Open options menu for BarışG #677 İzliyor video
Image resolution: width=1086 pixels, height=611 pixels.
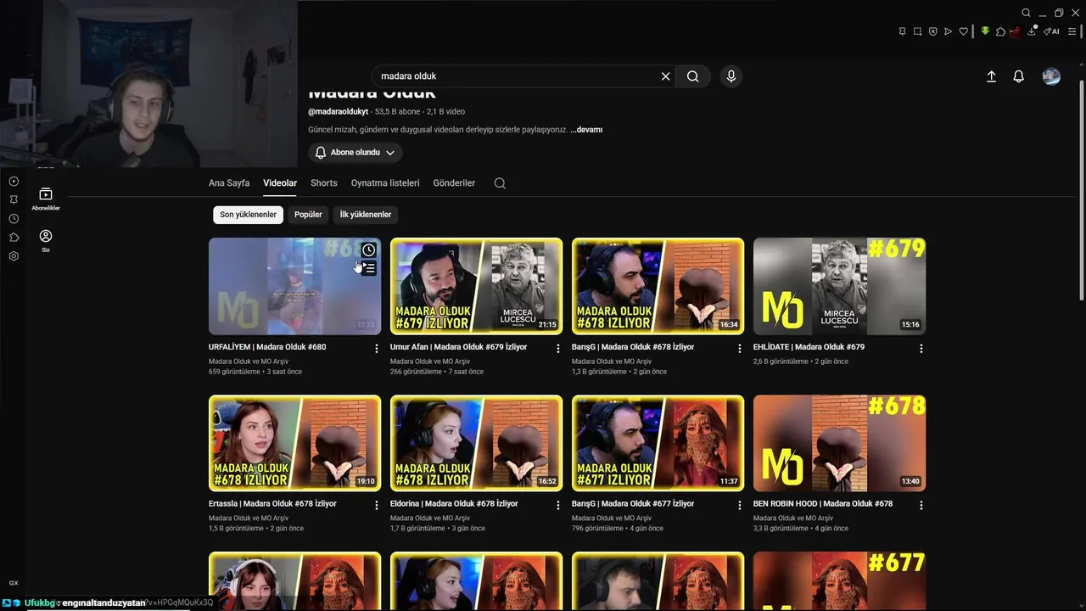[x=740, y=505]
